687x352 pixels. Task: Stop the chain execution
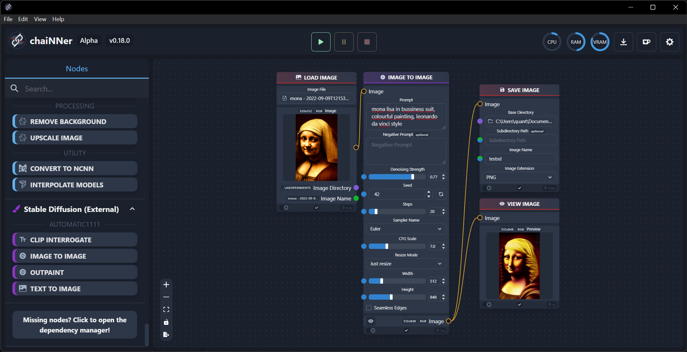tap(367, 42)
